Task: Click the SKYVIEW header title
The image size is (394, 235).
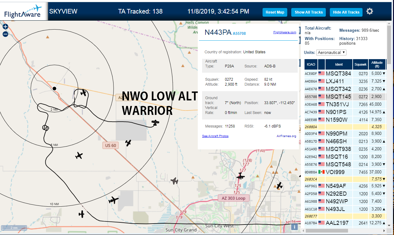Action: pos(63,11)
